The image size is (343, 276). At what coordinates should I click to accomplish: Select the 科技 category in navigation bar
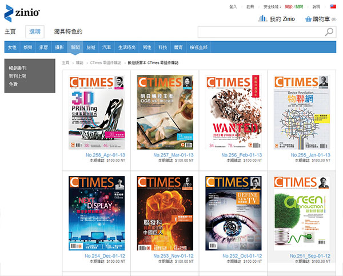pyautogui.click(x=163, y=47)
